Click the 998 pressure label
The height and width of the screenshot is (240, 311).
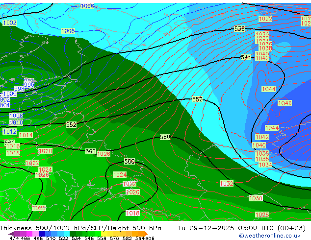coord(19,89)
